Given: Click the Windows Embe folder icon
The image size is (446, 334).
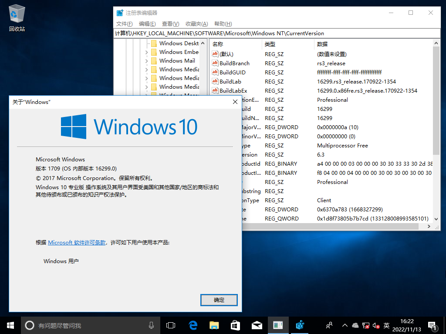Looking at the screenshot, I should (x=154, y=52).
